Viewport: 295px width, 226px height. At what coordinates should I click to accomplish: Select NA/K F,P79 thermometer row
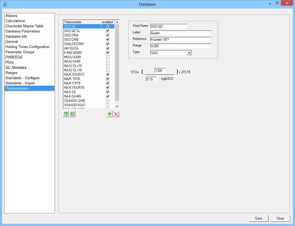[x=82, y=83]
